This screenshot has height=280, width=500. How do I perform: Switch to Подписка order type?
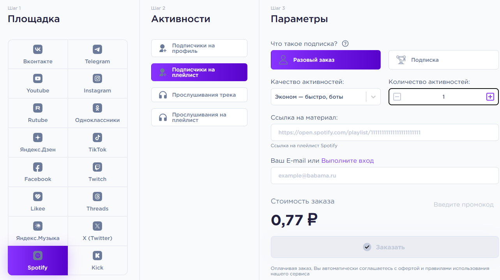(x=443, y=60)
